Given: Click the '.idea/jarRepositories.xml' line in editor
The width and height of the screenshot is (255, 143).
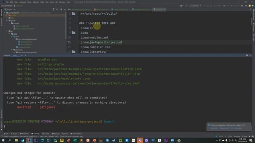Looking at the screenshot, I should pyautogui.click(x=101, y=43).
